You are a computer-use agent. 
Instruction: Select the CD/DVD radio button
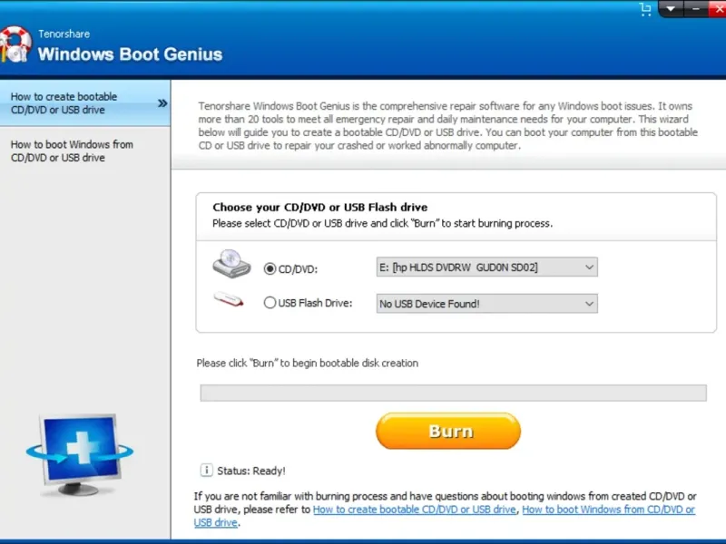click(270, 268)
